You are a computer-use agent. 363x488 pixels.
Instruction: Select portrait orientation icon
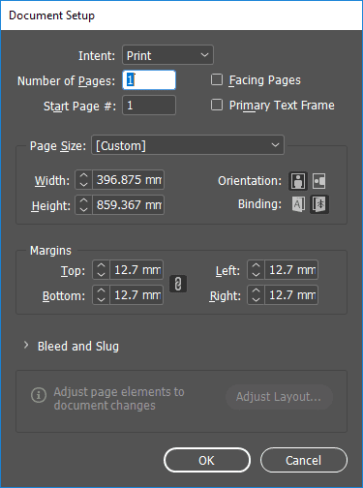pyautogui.click(x=298, y=181)
